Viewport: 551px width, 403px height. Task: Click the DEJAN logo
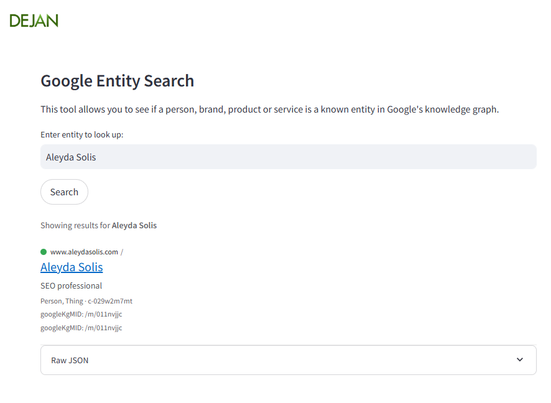[x=34, y=20]
